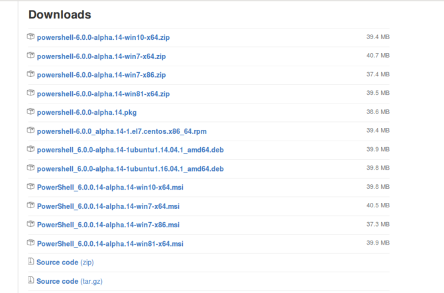The image size is (444, 293).
Task: Click package icon beside win10-x64.zip
Action: (x=30, y=37)
